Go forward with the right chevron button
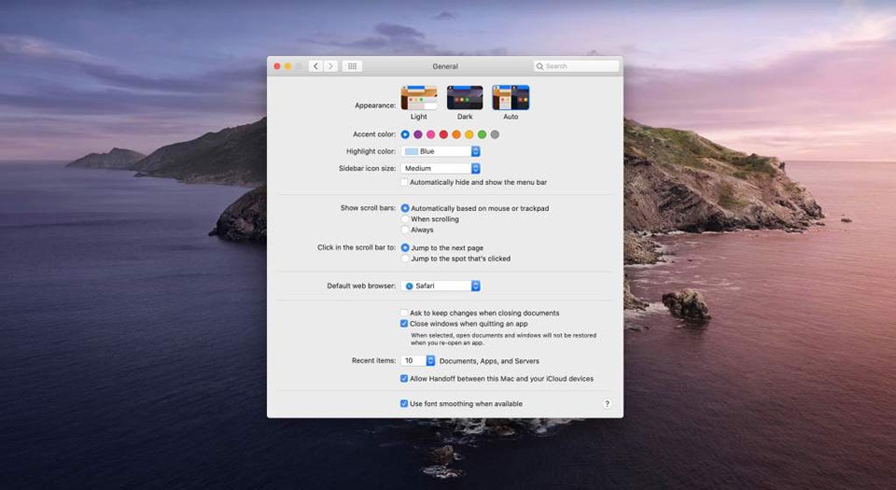This screenshot has height=490, width=896. 330,66
